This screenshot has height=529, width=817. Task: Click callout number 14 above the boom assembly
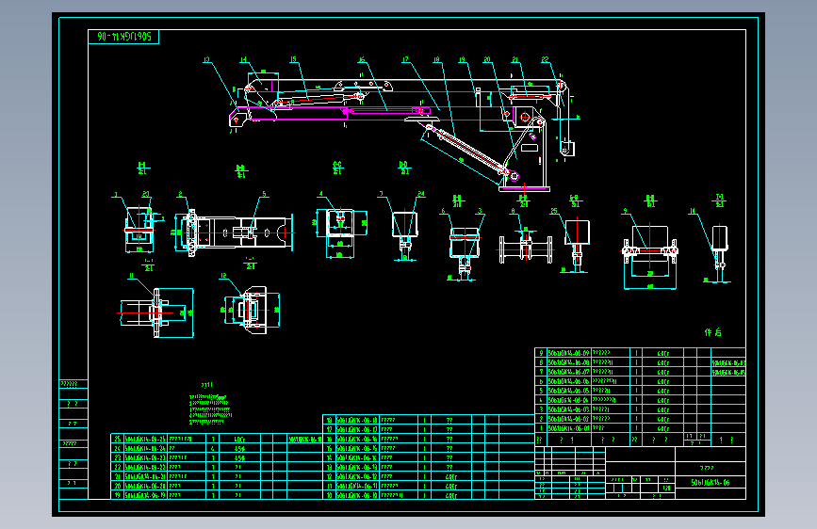pos(243,60)
